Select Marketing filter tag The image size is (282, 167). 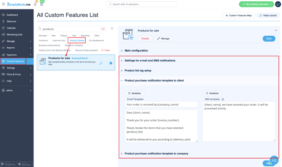point(85,36)
